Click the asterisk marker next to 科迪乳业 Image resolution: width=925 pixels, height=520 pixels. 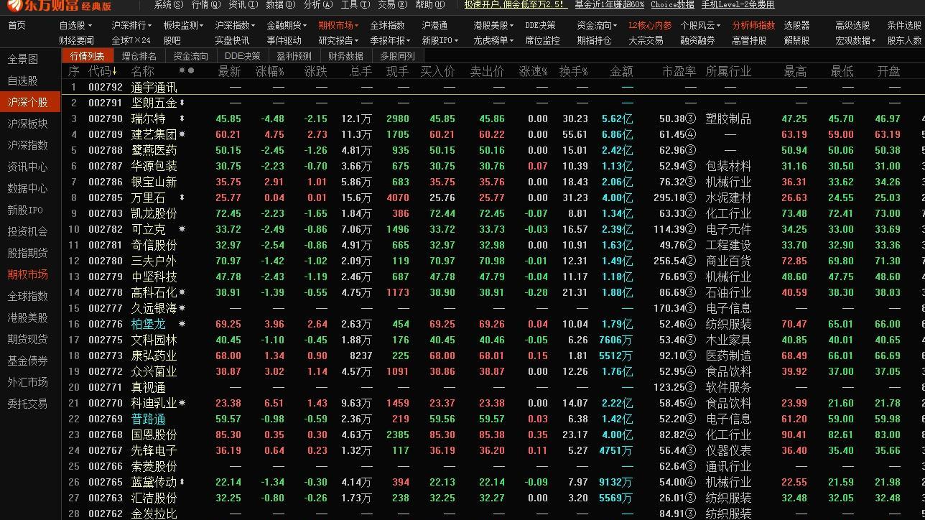click(x=182, y=403)
